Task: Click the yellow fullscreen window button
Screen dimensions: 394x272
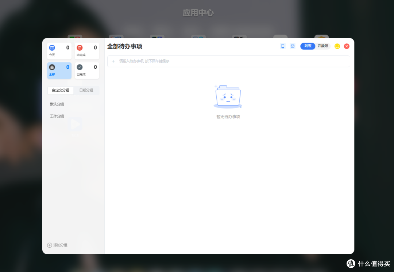Action: click(337, 46)
